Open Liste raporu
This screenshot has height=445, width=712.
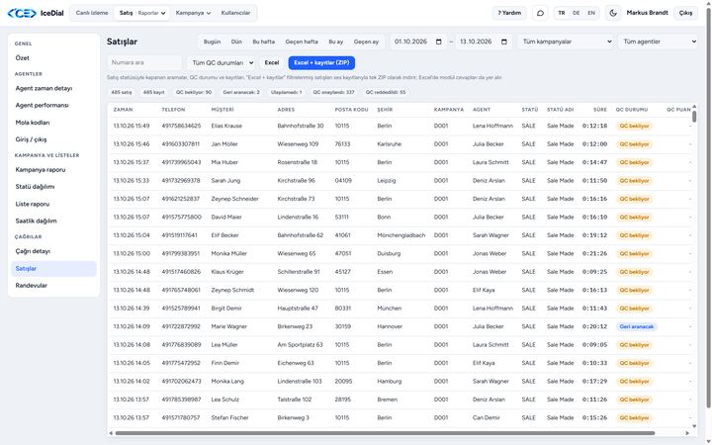click(53, 204)
